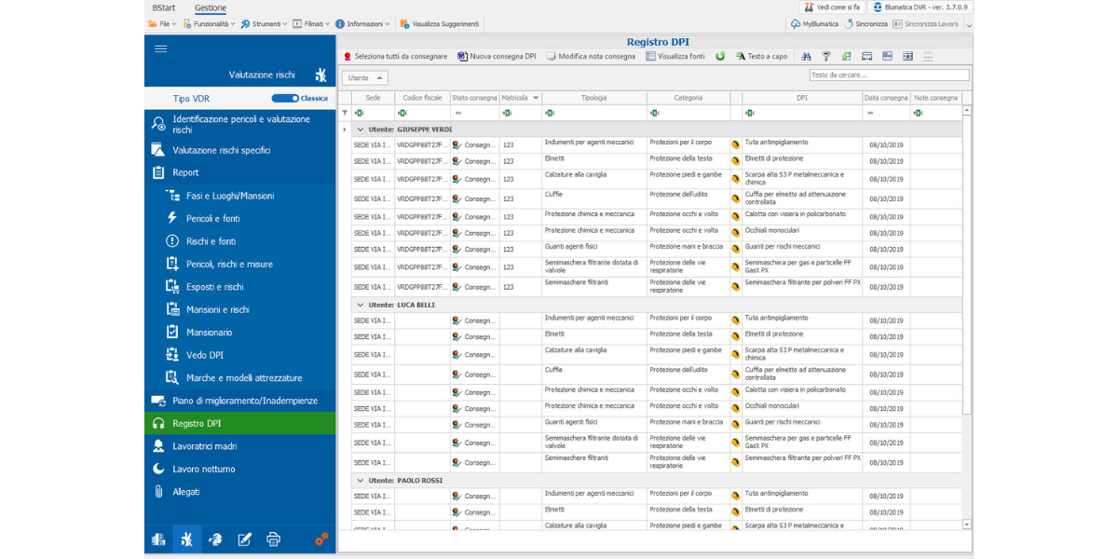Open Lavoro notturno section
Screen dimensions: 1118x559
(x=240, y=469)
